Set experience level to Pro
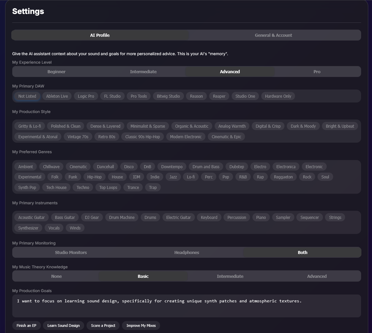This screenshot has width=372, height=333. 317,72
